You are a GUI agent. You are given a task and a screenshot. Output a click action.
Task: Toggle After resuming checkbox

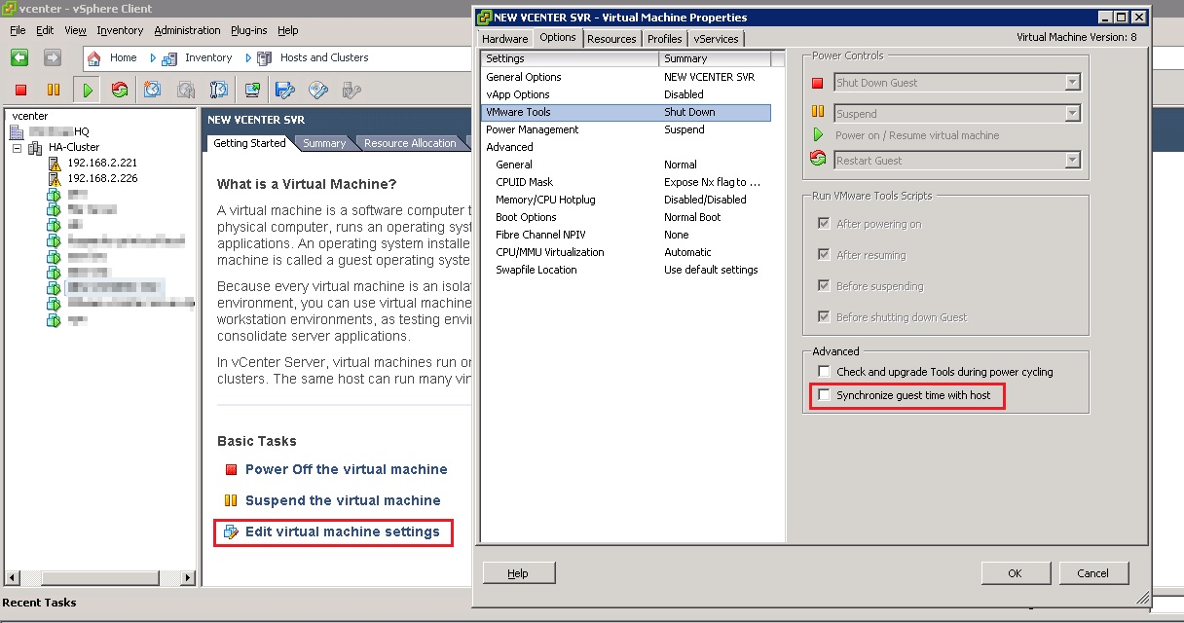pyautogui.click(x=824, y=255)
